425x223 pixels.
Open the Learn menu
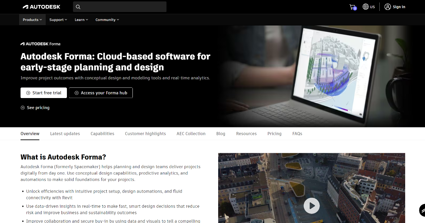coord(81,19)
